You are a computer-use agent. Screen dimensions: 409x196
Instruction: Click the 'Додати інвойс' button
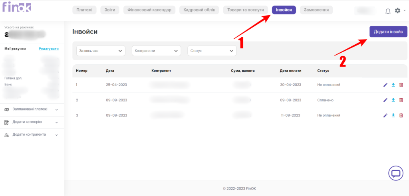pyautogui.click(x=388, y=32)
